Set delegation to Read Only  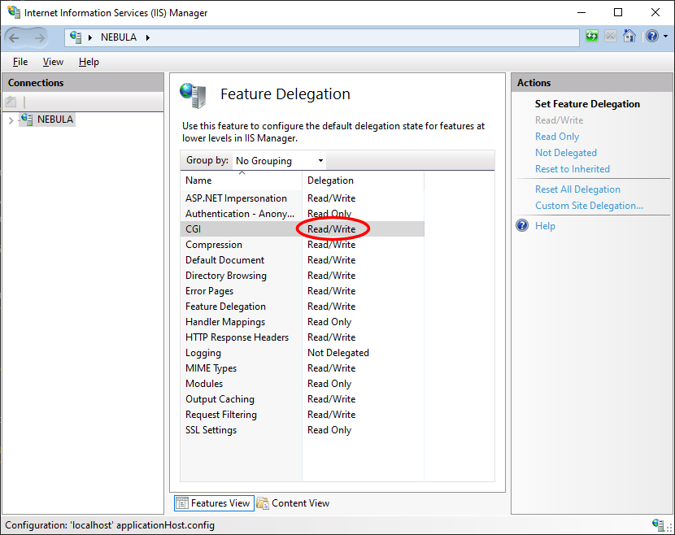pos(557,137)
